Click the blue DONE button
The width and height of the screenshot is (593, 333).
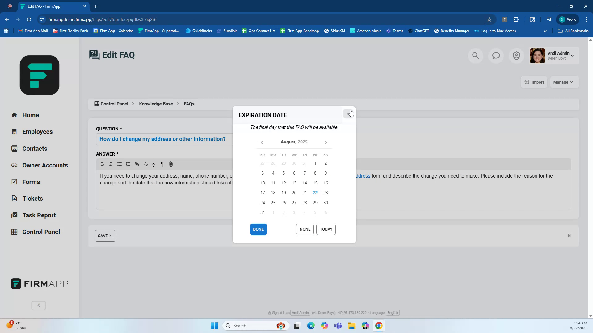tap(258, 229)
